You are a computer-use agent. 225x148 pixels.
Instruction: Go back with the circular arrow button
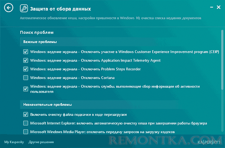click(x=9, y=8)
